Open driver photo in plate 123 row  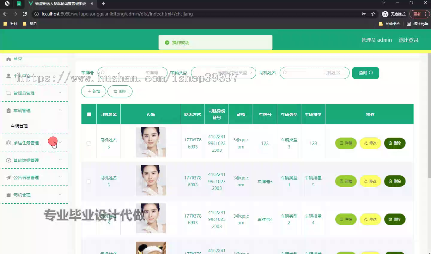151,142
